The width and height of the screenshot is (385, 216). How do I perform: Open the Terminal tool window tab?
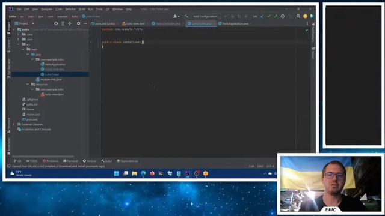[x=70, y=161]
